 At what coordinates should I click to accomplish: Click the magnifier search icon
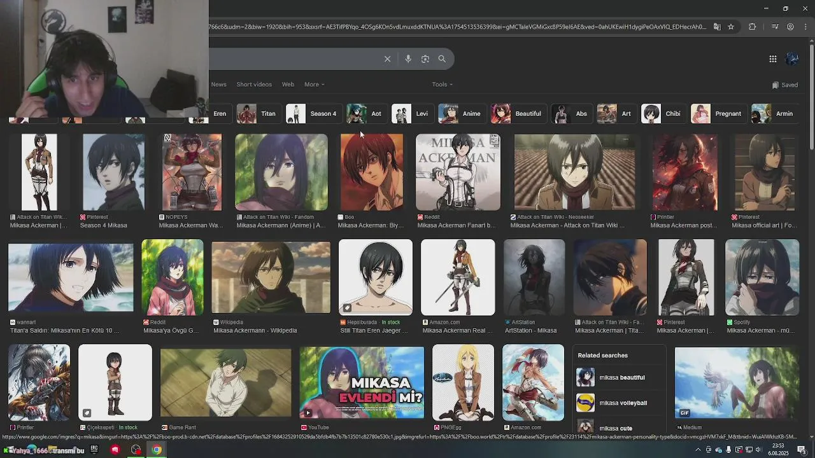tap(442, 59)
